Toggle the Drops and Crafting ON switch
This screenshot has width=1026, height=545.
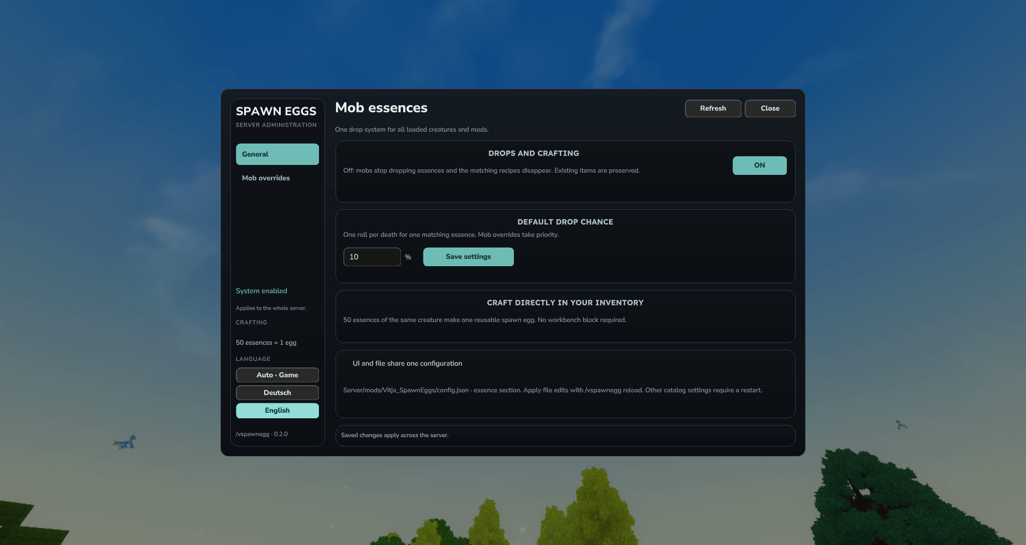point(759,165)
